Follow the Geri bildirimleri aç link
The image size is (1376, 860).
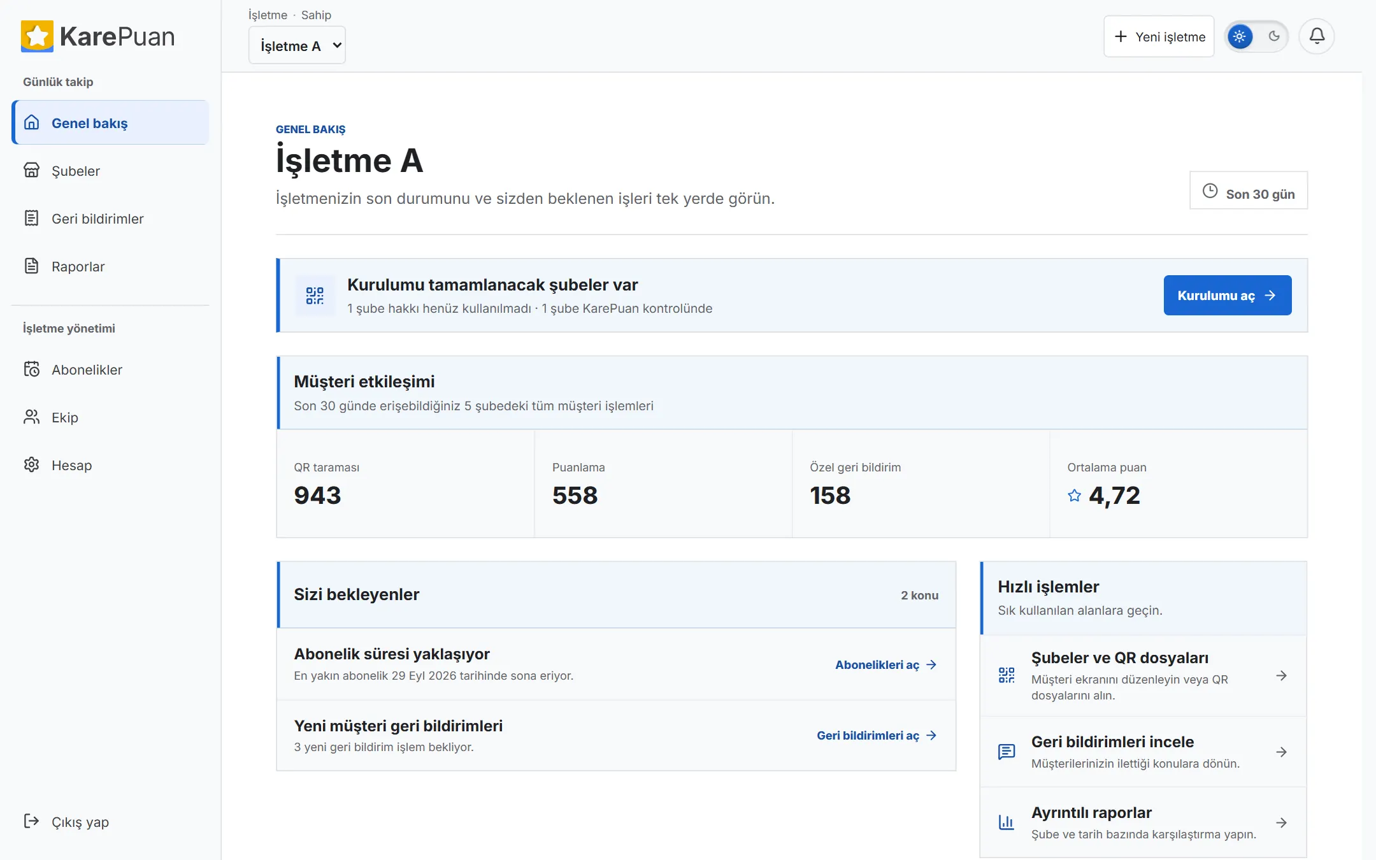point(877,735)
